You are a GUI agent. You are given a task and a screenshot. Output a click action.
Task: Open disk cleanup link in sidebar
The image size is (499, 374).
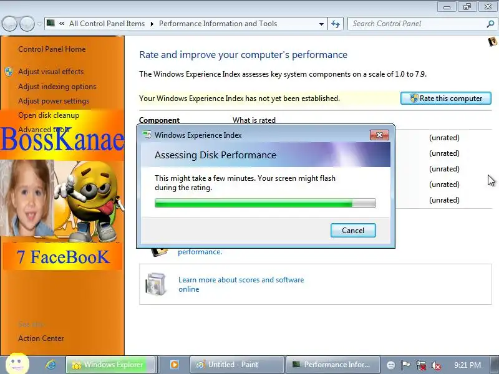[49, 115]
